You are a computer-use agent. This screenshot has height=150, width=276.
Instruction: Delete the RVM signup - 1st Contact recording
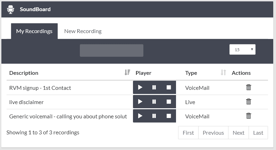[249, 87]
